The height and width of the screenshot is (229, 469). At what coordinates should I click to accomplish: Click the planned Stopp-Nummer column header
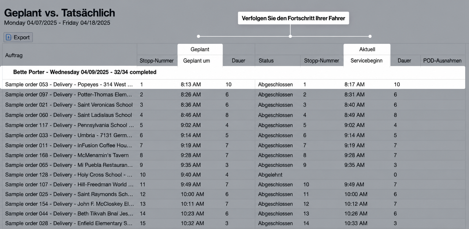[157, 61]
